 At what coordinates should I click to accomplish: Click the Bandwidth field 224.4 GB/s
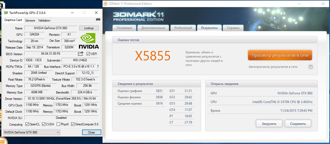pyautogui.click(x=85, y=92)
